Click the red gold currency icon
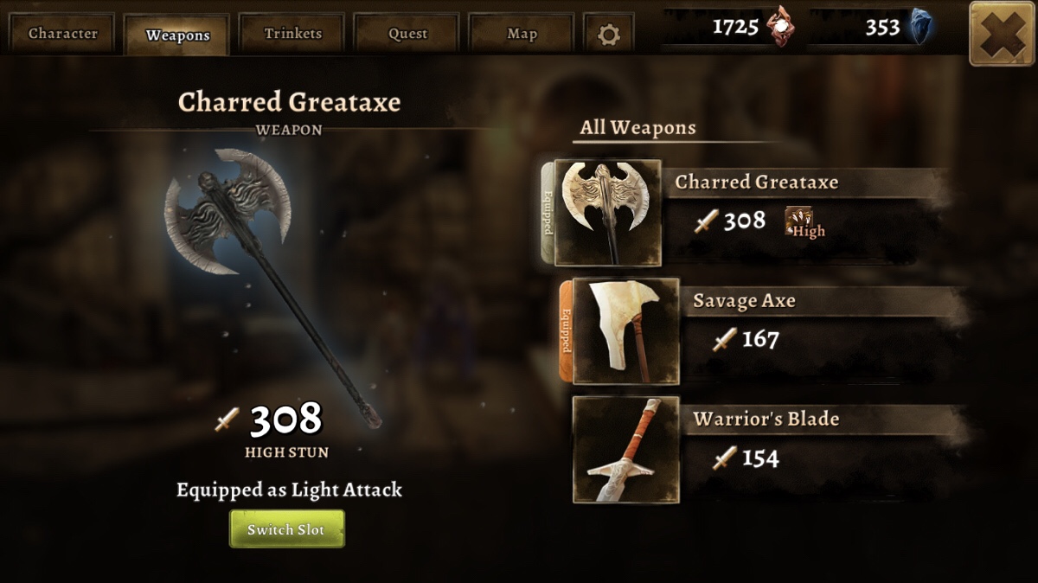 782,27
